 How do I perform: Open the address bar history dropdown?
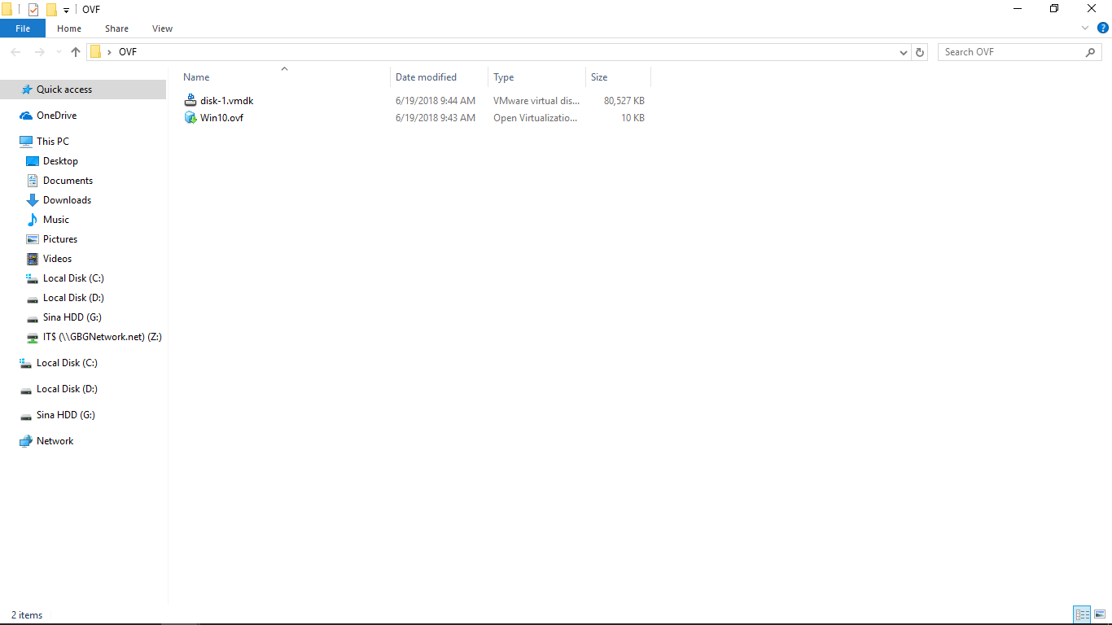pos(904,52)
